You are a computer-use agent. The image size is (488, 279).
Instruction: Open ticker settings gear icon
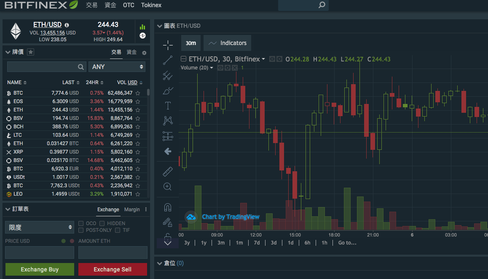(x=144, y=53)
